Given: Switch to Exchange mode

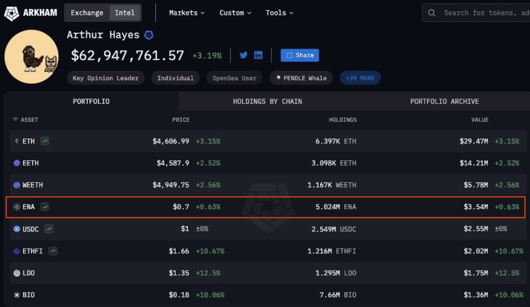Looking at the screenshot, I should click(87, 13).
